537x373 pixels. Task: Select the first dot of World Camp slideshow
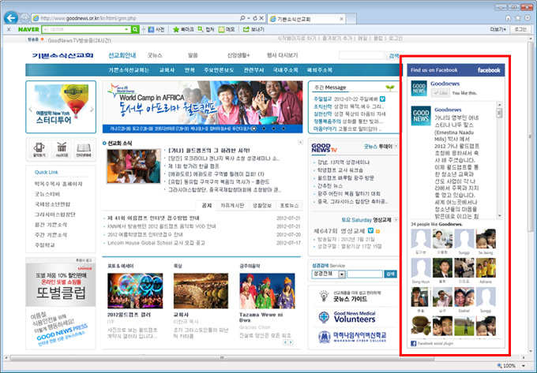point(253,129)
